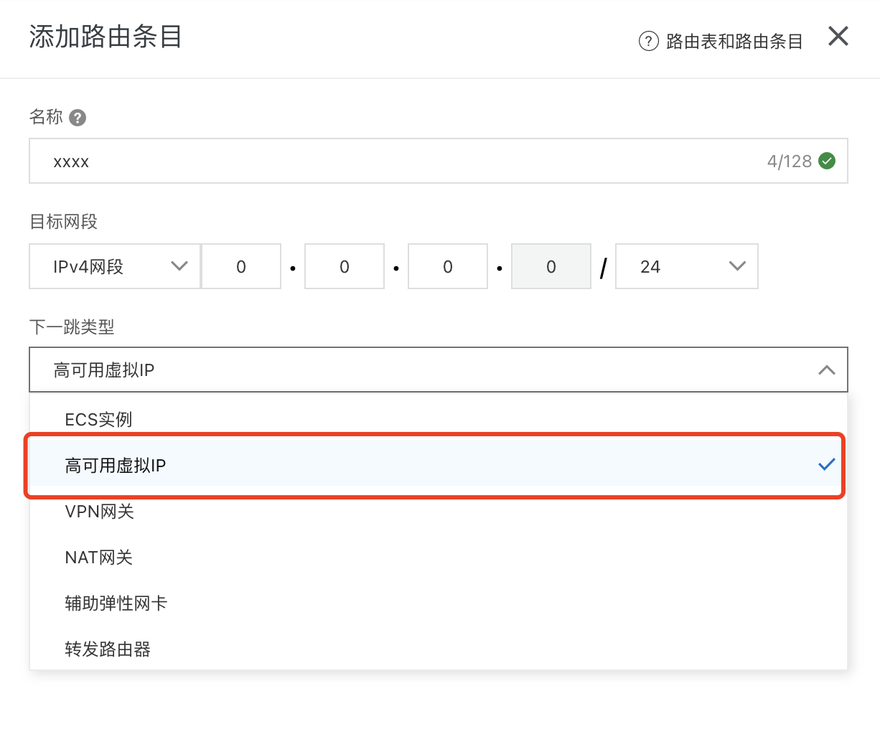Focus the 名称 input containing xxxx
The image size is (880, 752).
click(x=439, y=161)
